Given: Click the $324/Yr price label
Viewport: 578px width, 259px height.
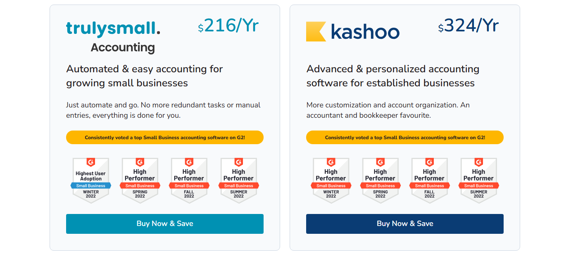Looking at the screenshot, I should (x=468, y=25).
